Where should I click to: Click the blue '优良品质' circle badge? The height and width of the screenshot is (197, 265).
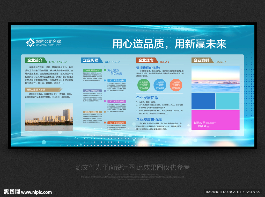pos(160,85)
